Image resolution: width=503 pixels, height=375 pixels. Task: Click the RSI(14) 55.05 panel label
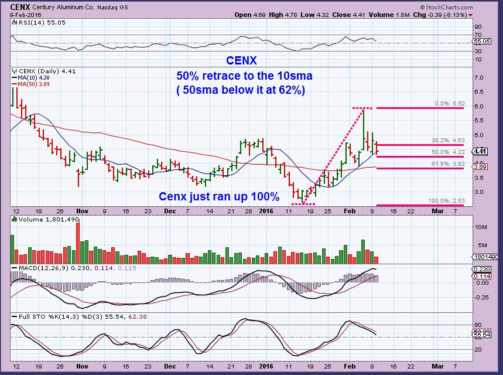tap(42, 22)
